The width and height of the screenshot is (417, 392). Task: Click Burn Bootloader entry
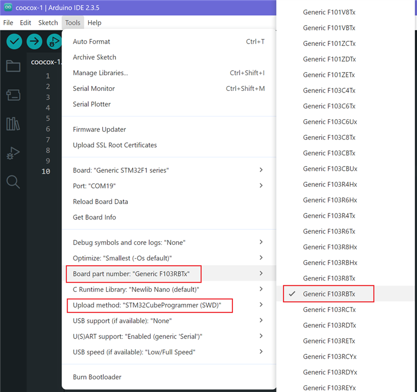click(x=169, y=377)
